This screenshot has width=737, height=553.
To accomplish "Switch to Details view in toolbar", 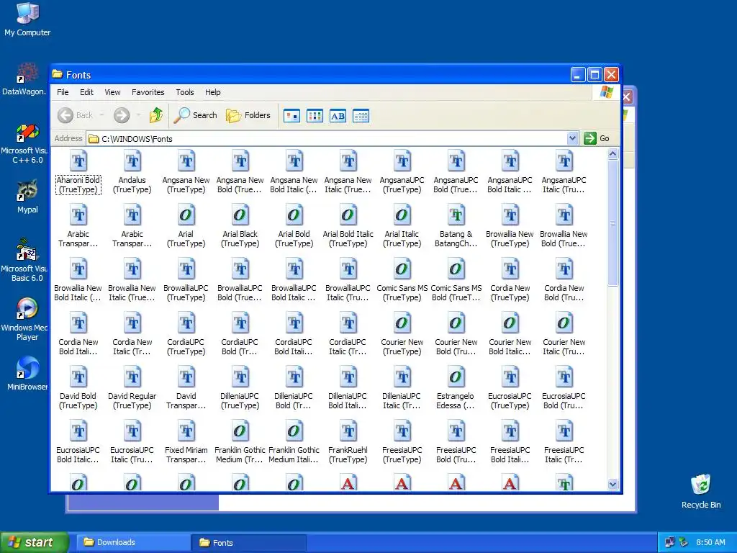I will 361,116.
